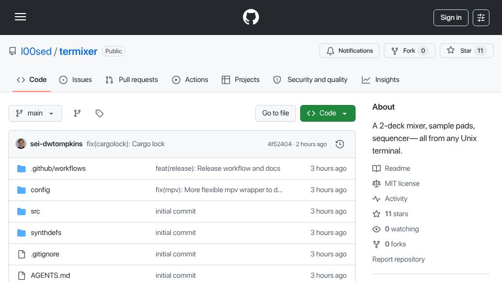The height and width of the screenshot is (282, 502).
Task: Open the Projects tab
Action: point(241,79)
